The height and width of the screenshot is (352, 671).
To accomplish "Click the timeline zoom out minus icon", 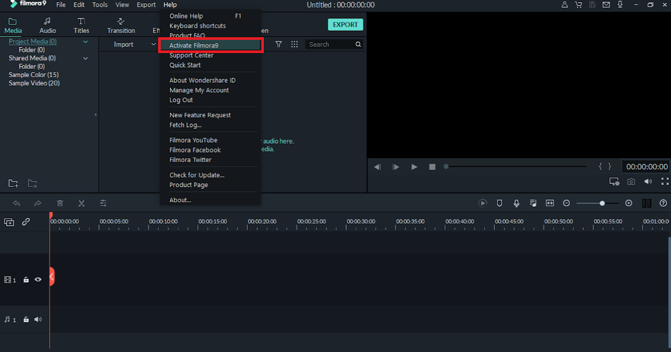I will pyautogui.click(x=566, y=203).
